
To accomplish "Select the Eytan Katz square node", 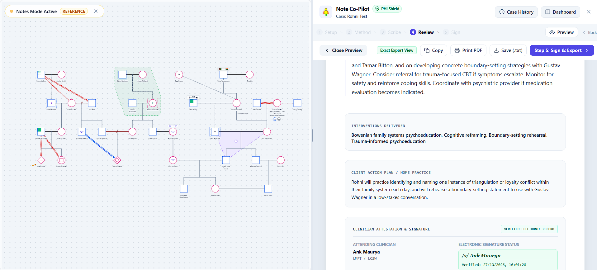I will [x=226, y=160].
